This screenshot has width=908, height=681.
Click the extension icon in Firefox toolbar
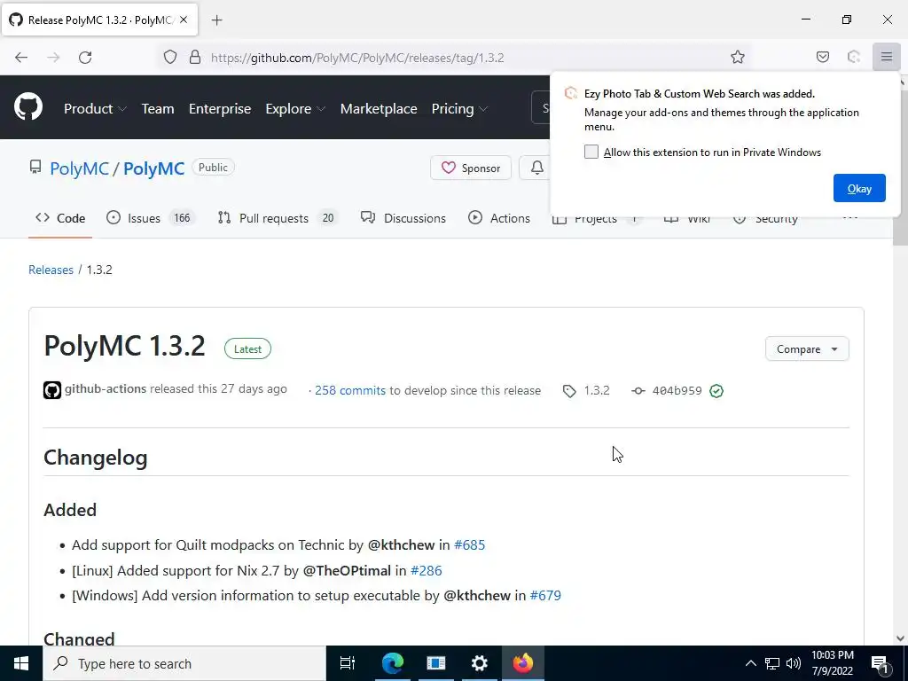[854, 57]
